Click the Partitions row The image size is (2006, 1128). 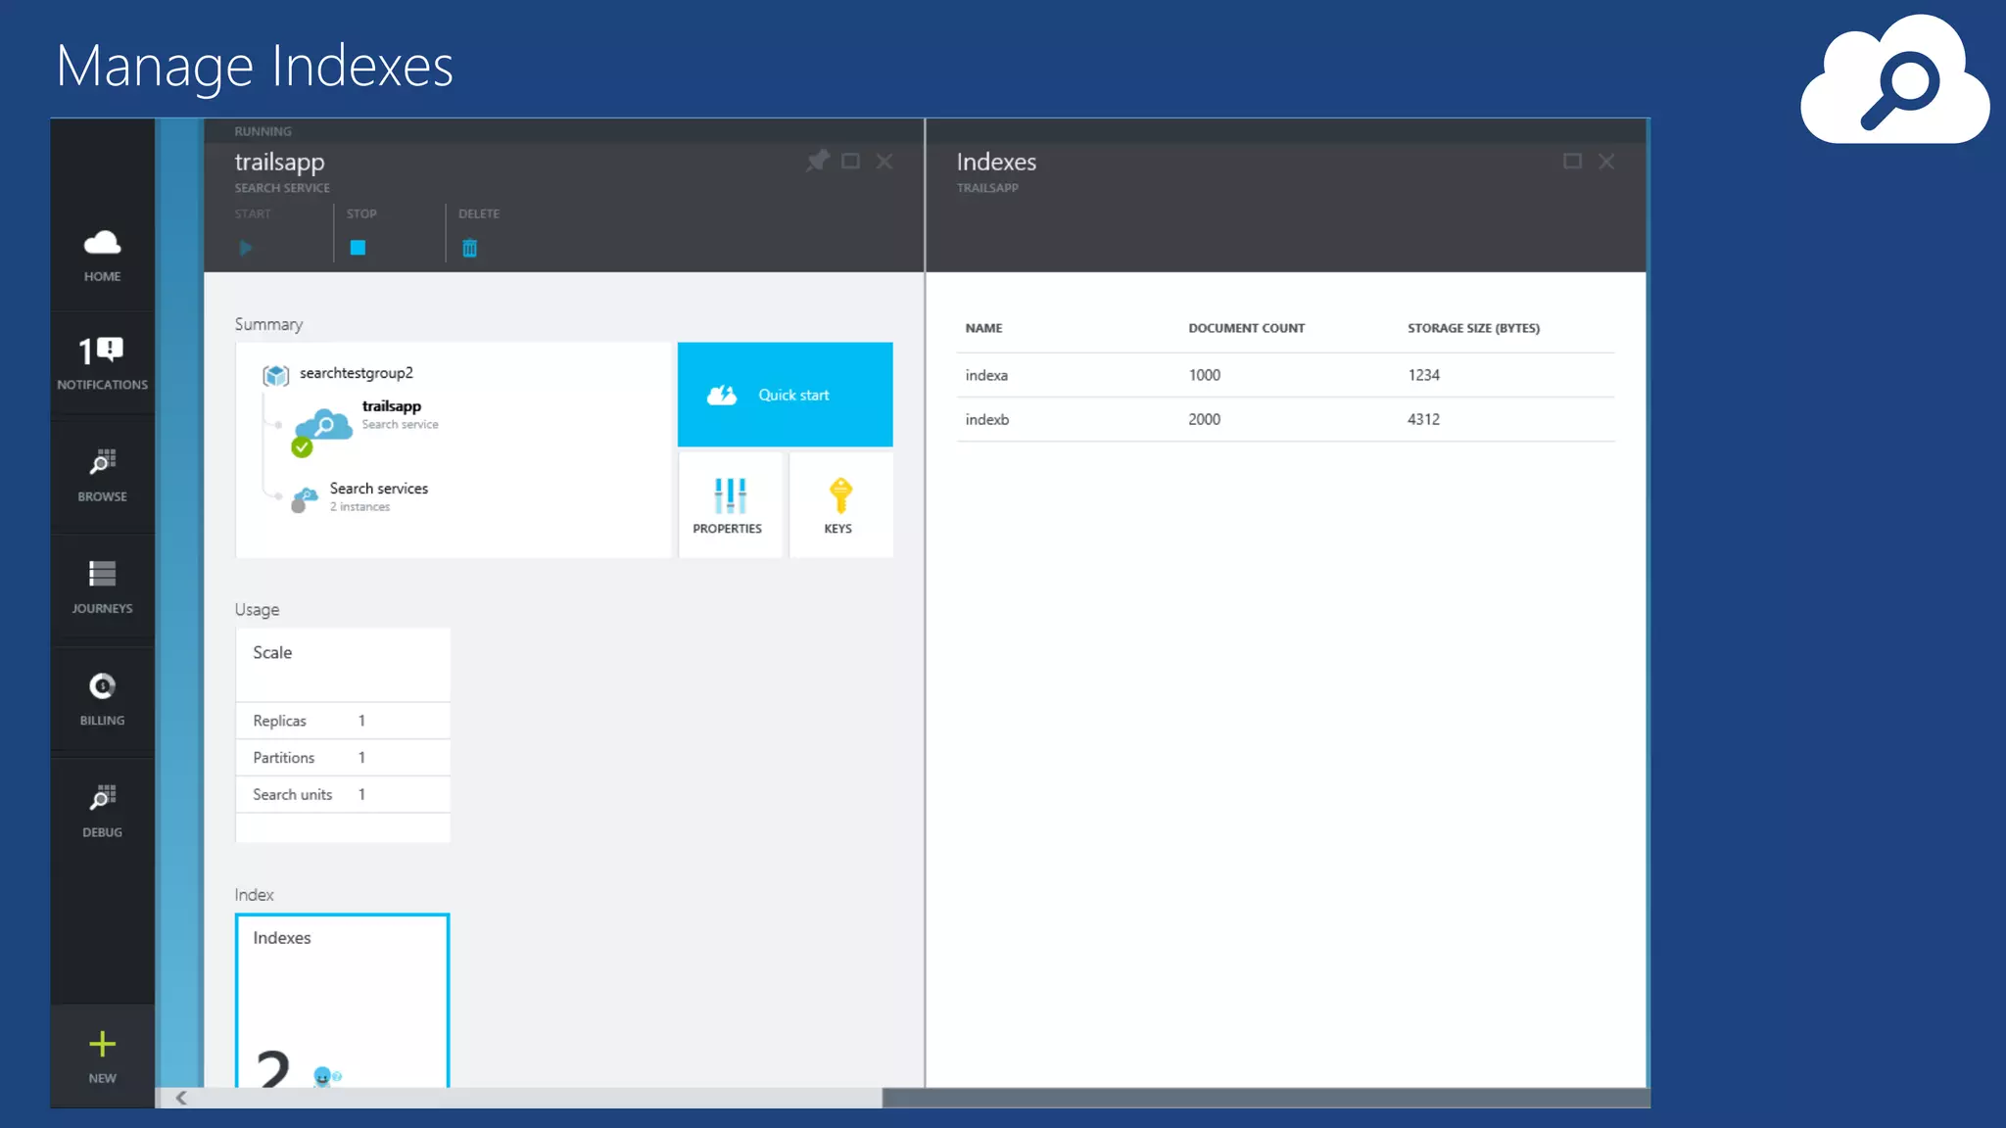coord(343,758)
